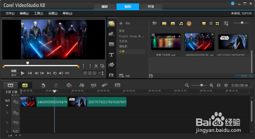This screenshot has width=255, height=139.
Task: Undo the last action
Action: [x=43, y=85]
